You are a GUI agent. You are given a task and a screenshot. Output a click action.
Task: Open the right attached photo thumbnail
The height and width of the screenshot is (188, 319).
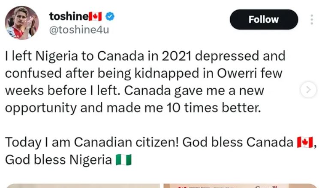pos(240,185)
